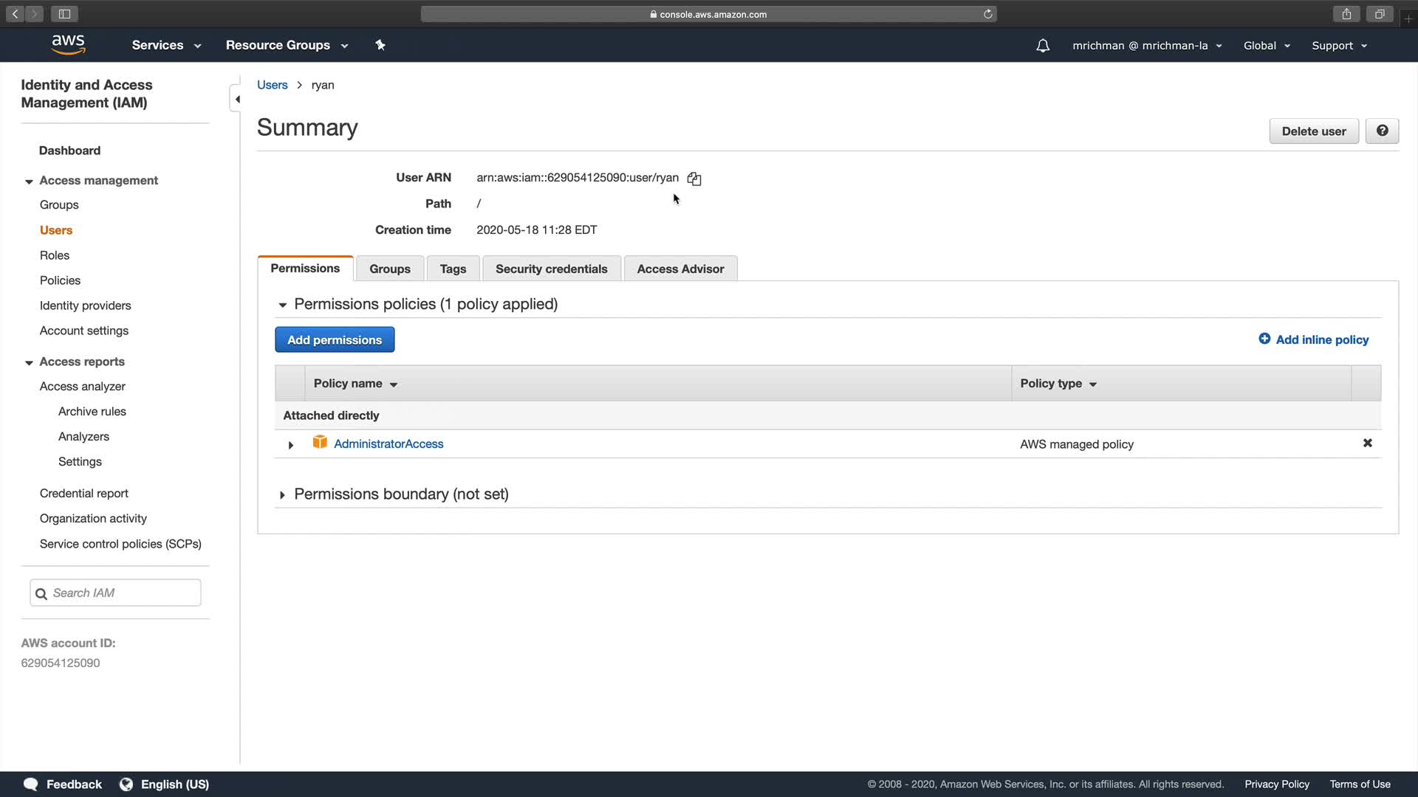Viewport: 1418px width, 797px height.
Task: Click the AWS logo home icon
Action: 68,45
